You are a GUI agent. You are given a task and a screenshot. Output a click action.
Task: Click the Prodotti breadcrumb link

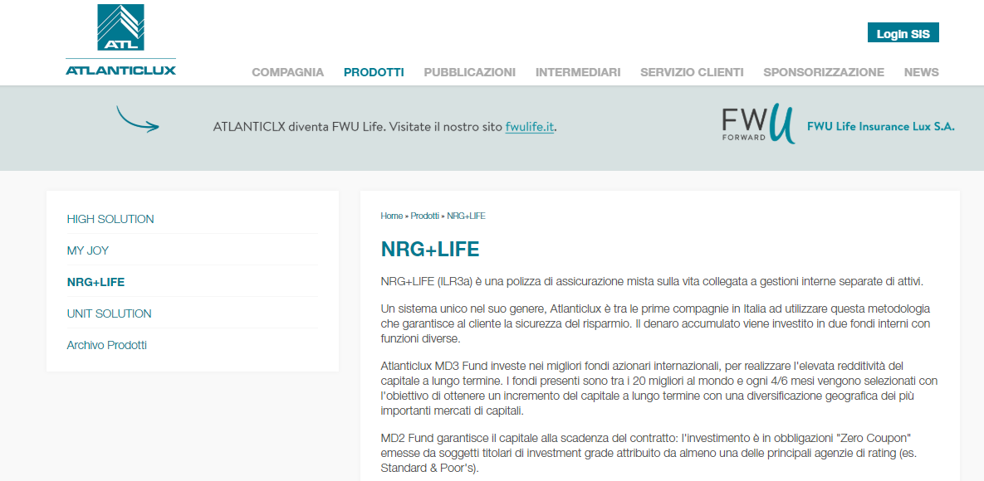(x=424, y=216)
